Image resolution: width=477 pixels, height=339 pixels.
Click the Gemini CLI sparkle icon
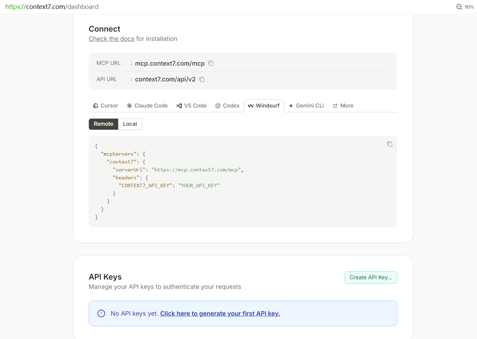[x=291, y=106]
